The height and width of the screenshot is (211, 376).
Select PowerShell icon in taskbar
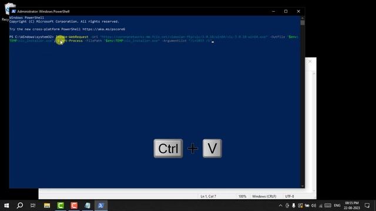pos(101,206)
